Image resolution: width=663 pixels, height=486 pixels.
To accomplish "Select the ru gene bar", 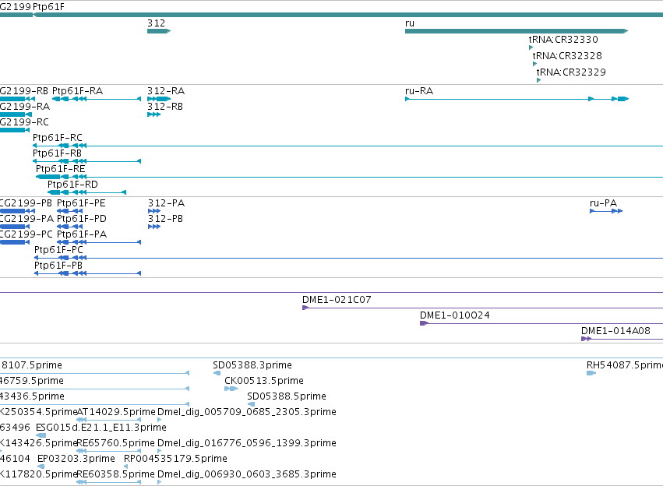I will tap(517, 31).
